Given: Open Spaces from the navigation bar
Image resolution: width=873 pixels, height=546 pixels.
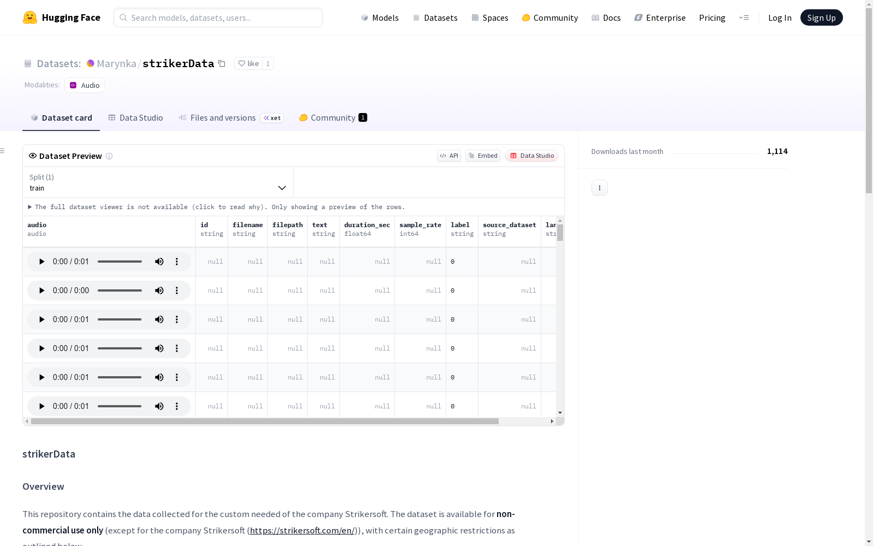Looking at the screenshot, I should coord(490,17).
